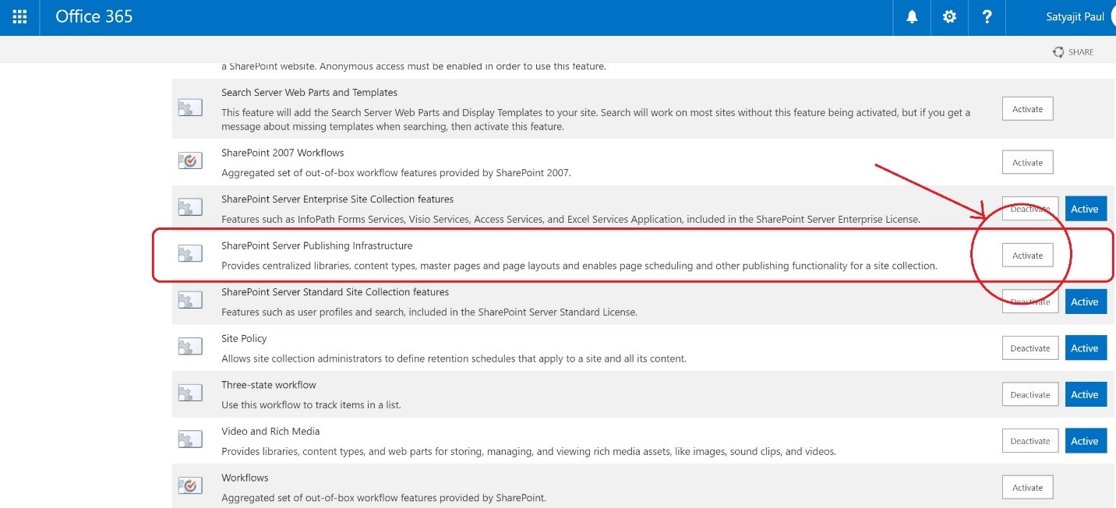Screen dimensions: 1116x508
Task: Click the Three-state workflow feature icon
Action: coord(190,393)
